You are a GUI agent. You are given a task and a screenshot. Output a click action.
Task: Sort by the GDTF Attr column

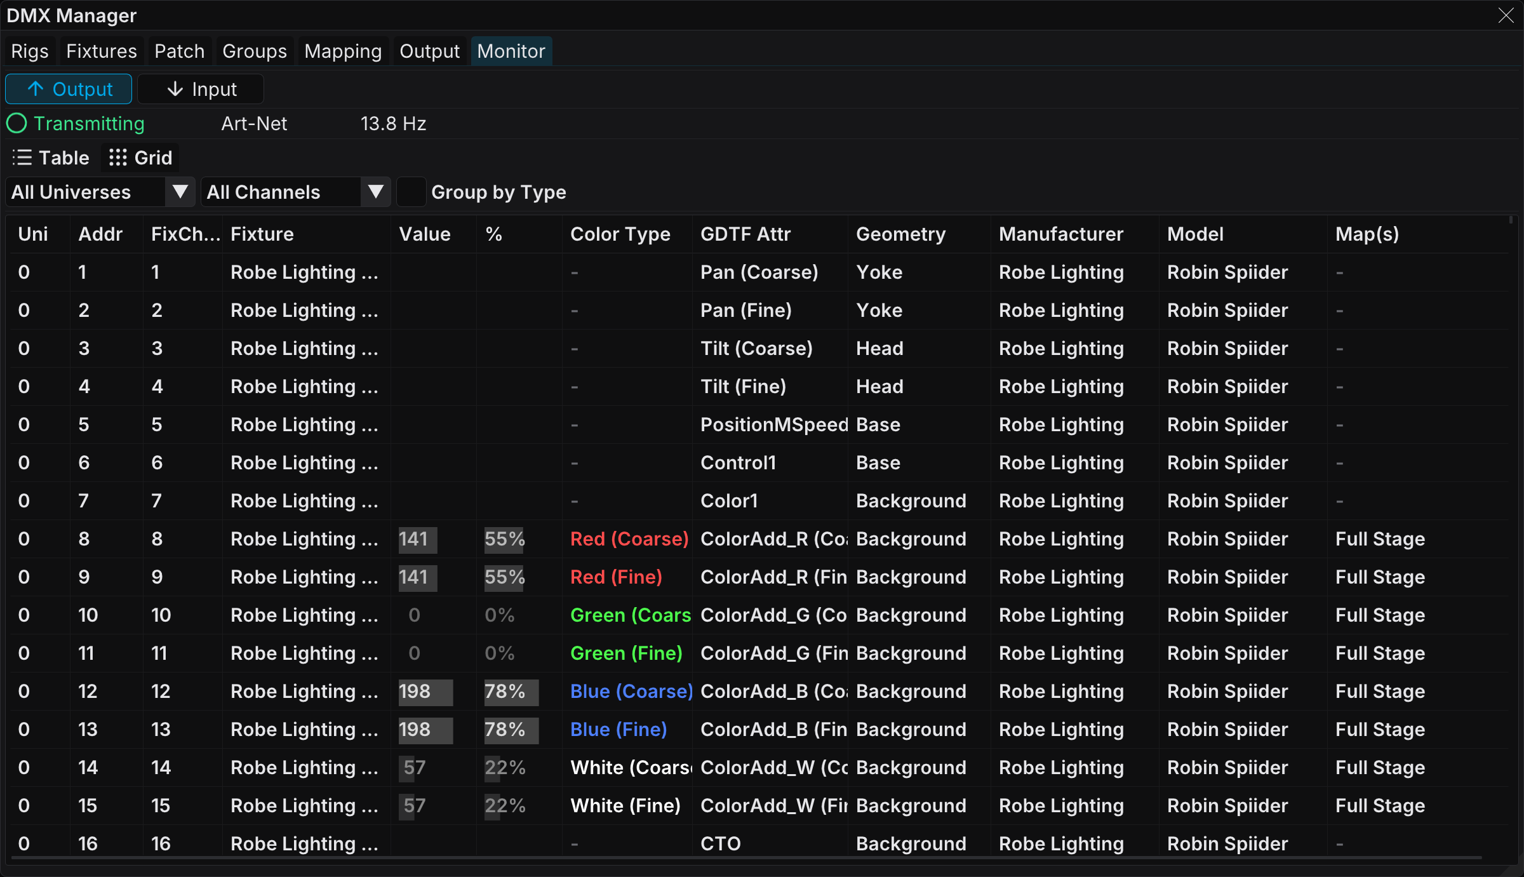click(x=745, y=234)
